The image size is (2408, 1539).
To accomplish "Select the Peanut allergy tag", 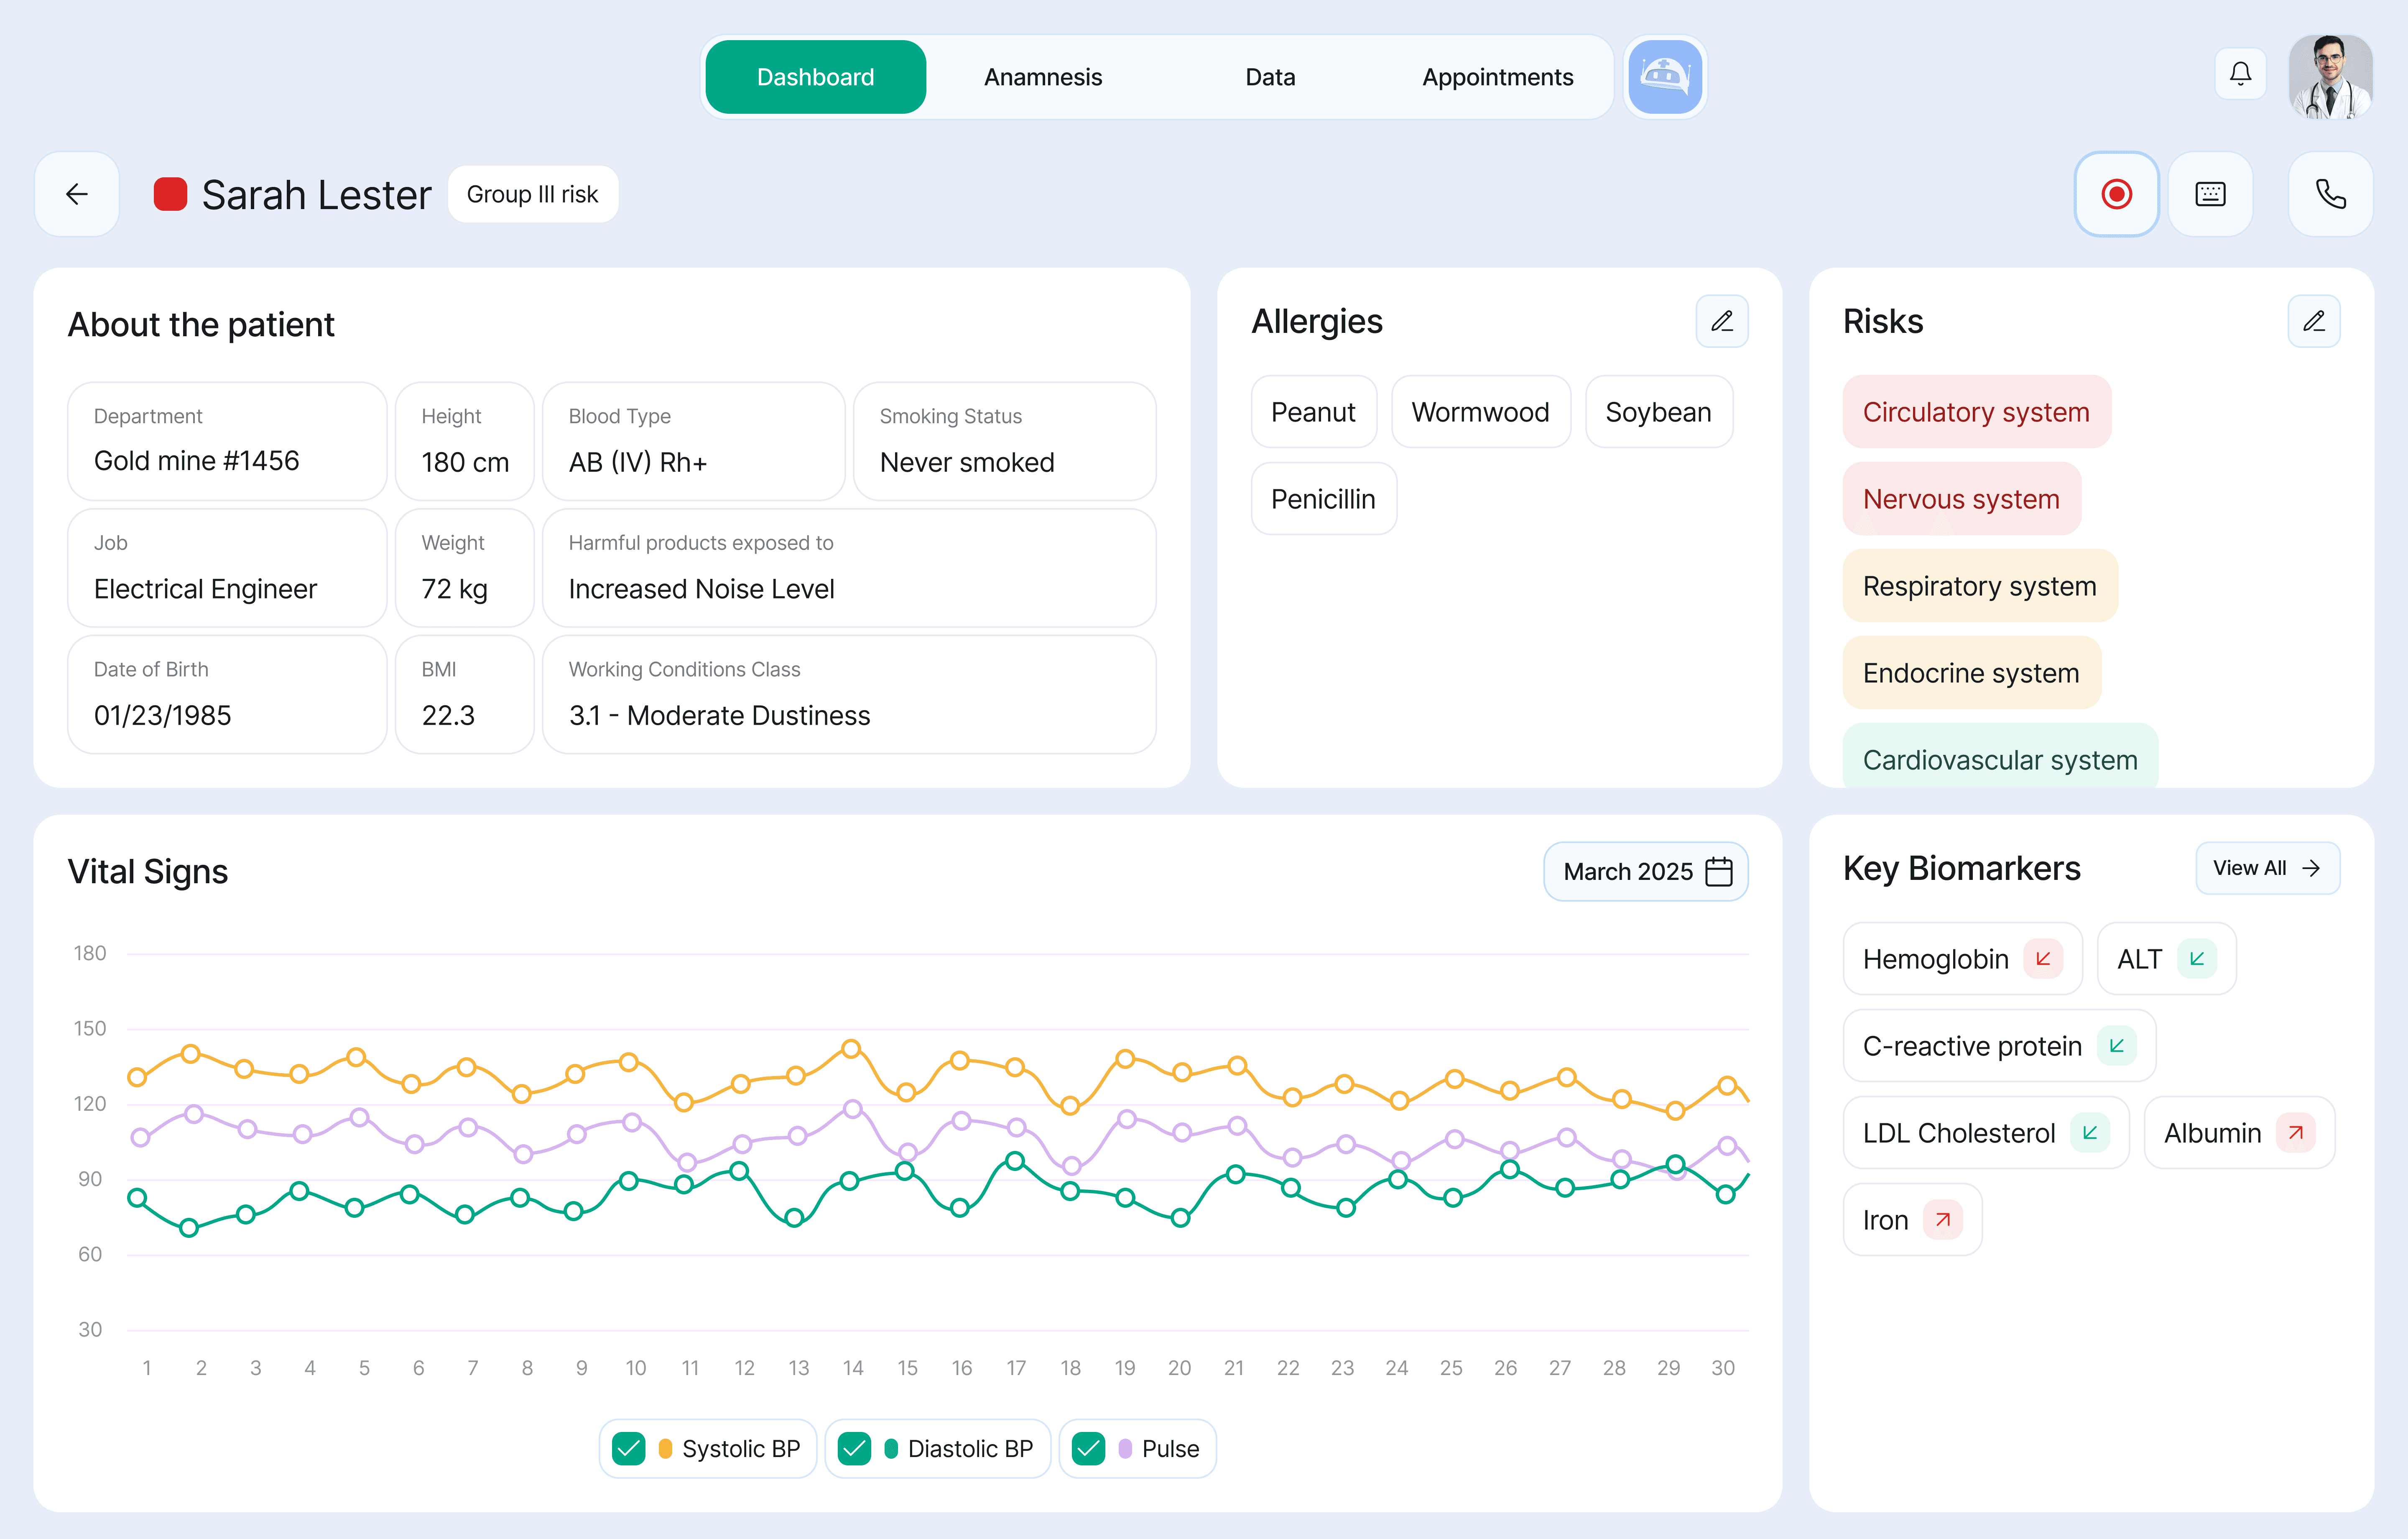I will pyautogui.click(x=1313, y=411).
